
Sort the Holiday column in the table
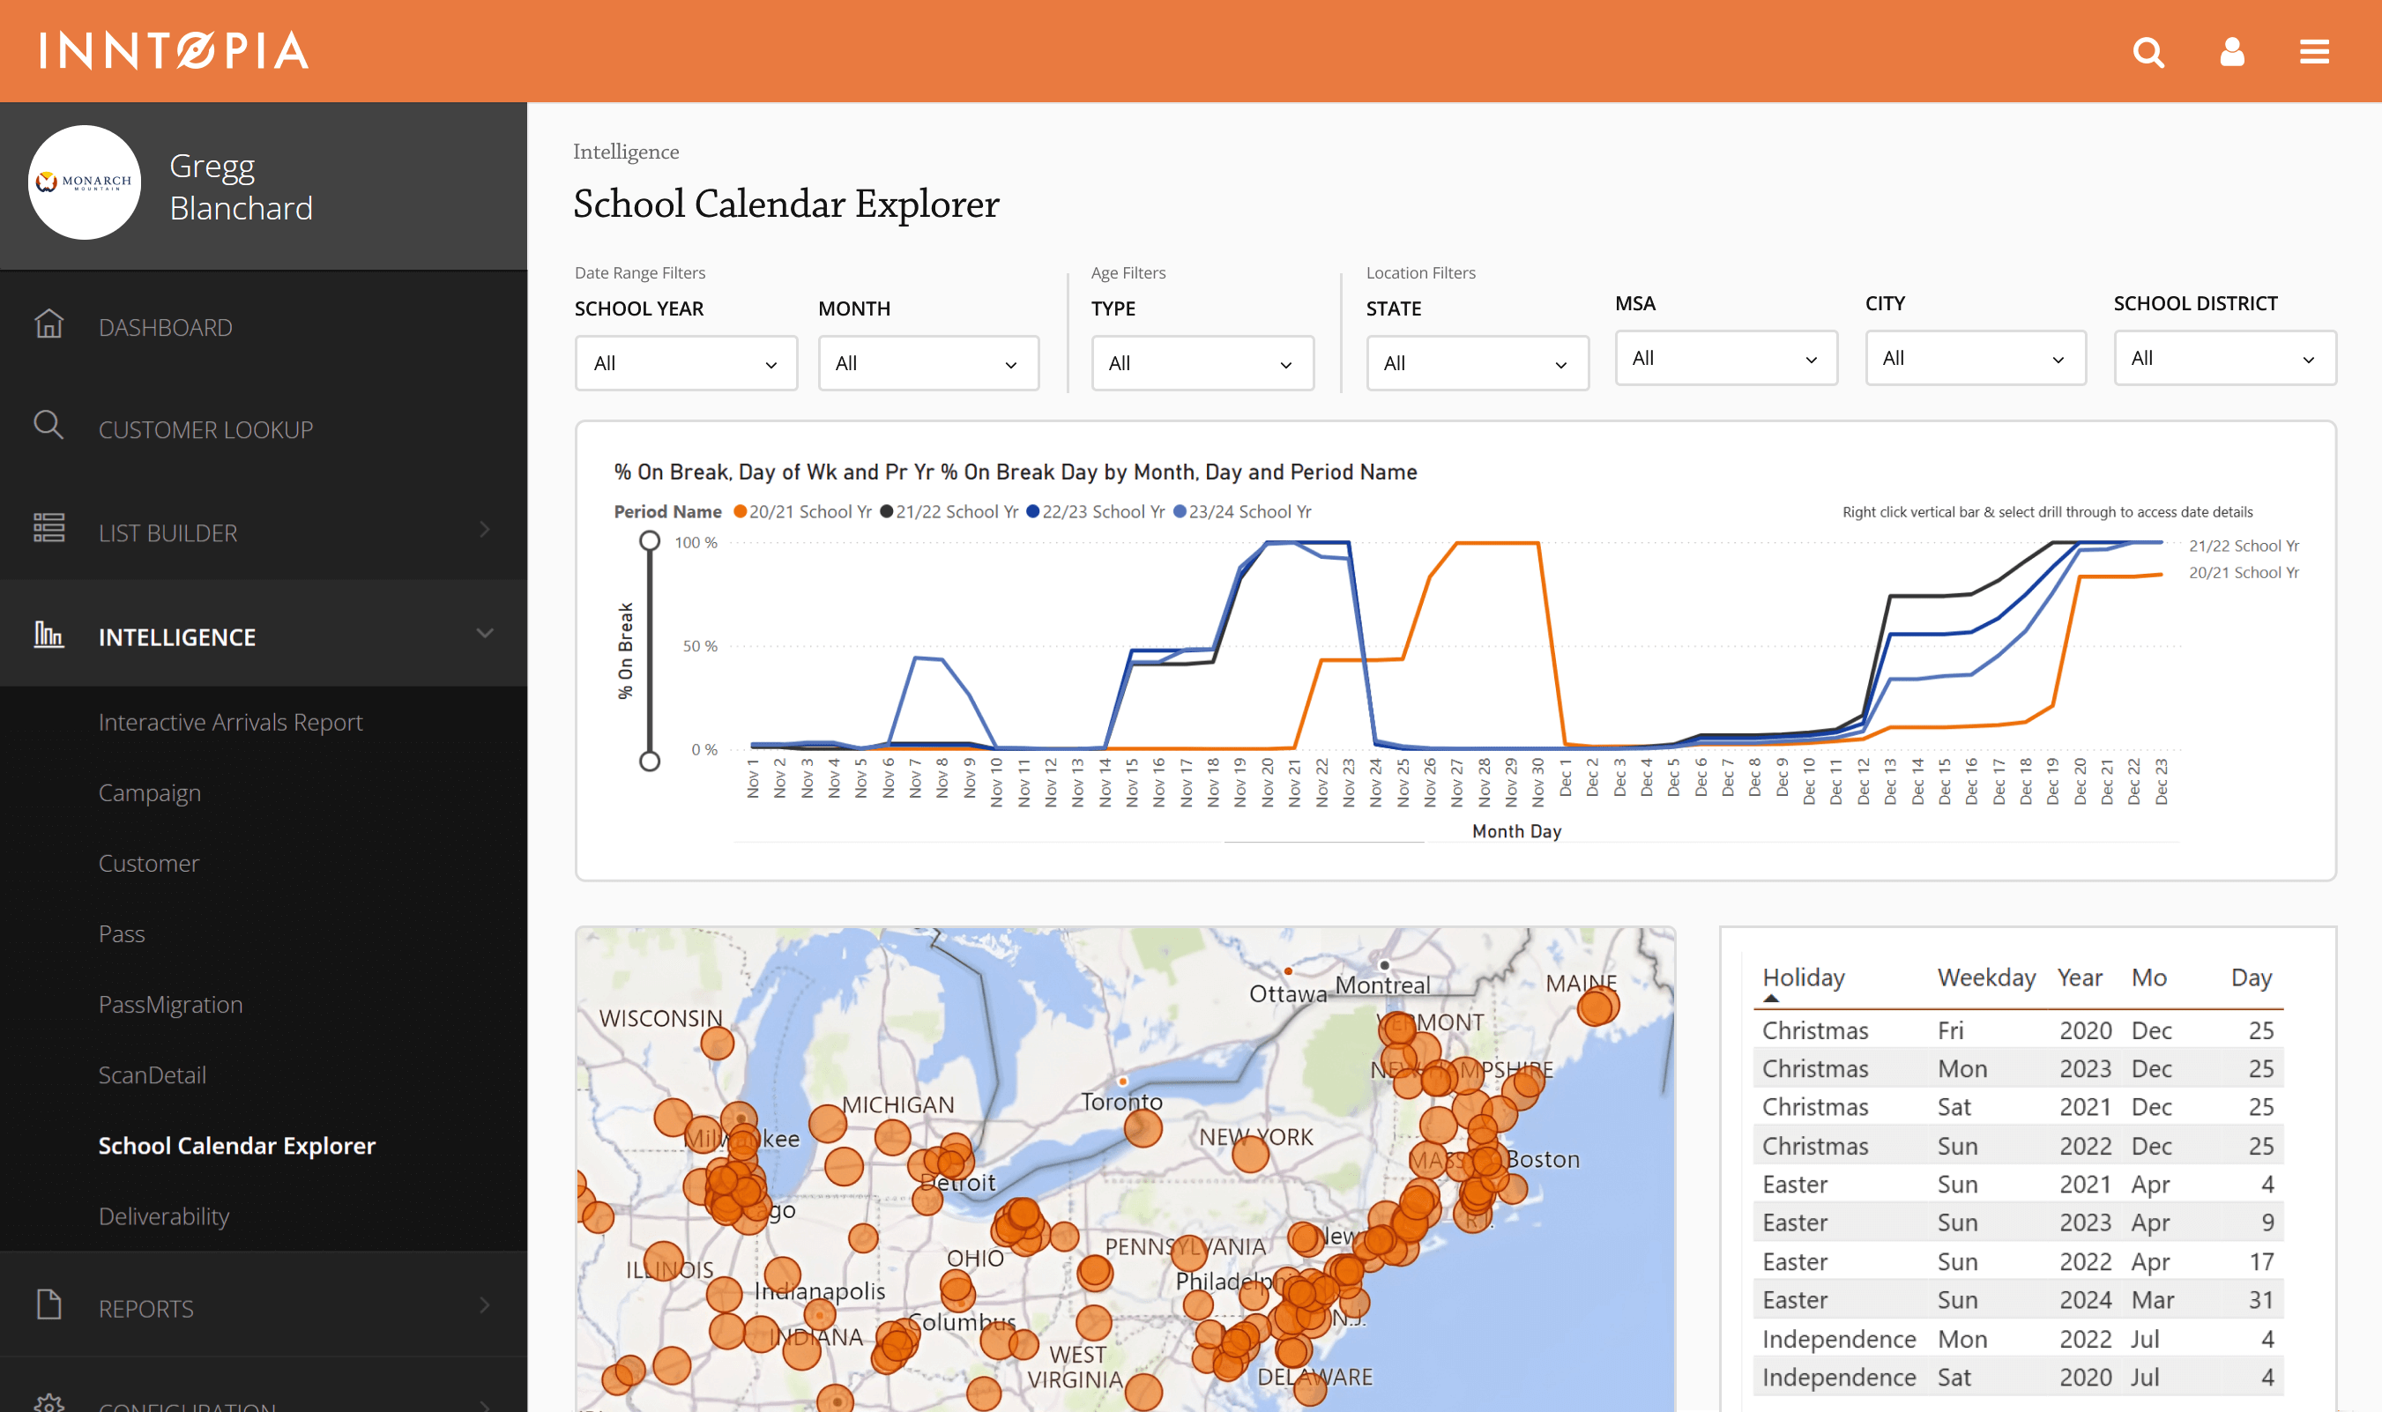coord(1804,977)
